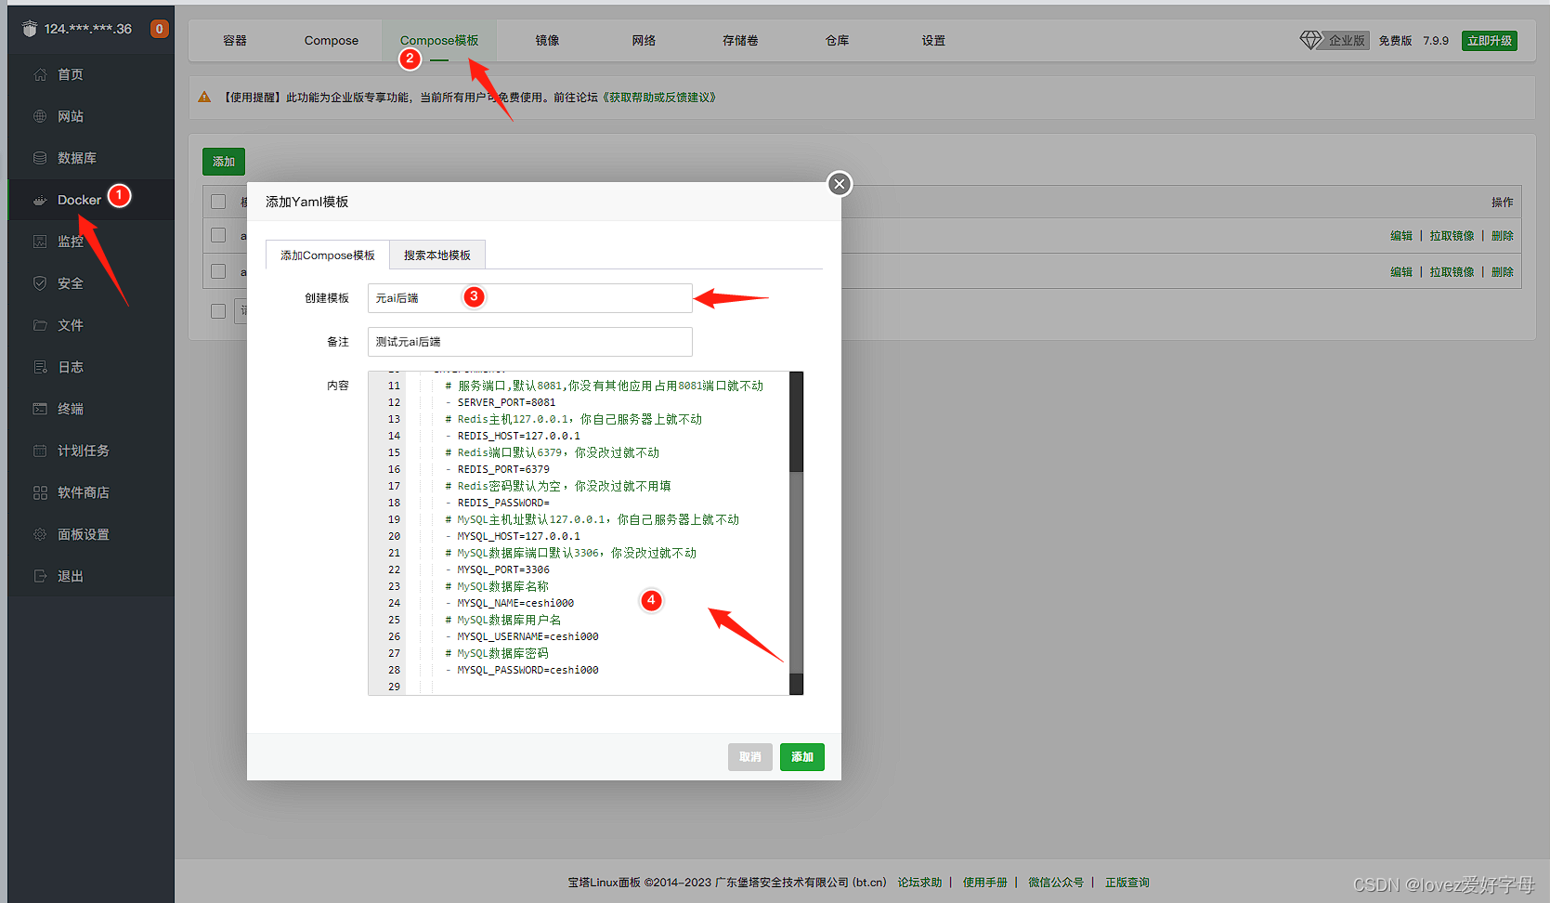Click the home icon next to 首页
The height and width of the screenshot is (903, 1550).
point(40,74)
